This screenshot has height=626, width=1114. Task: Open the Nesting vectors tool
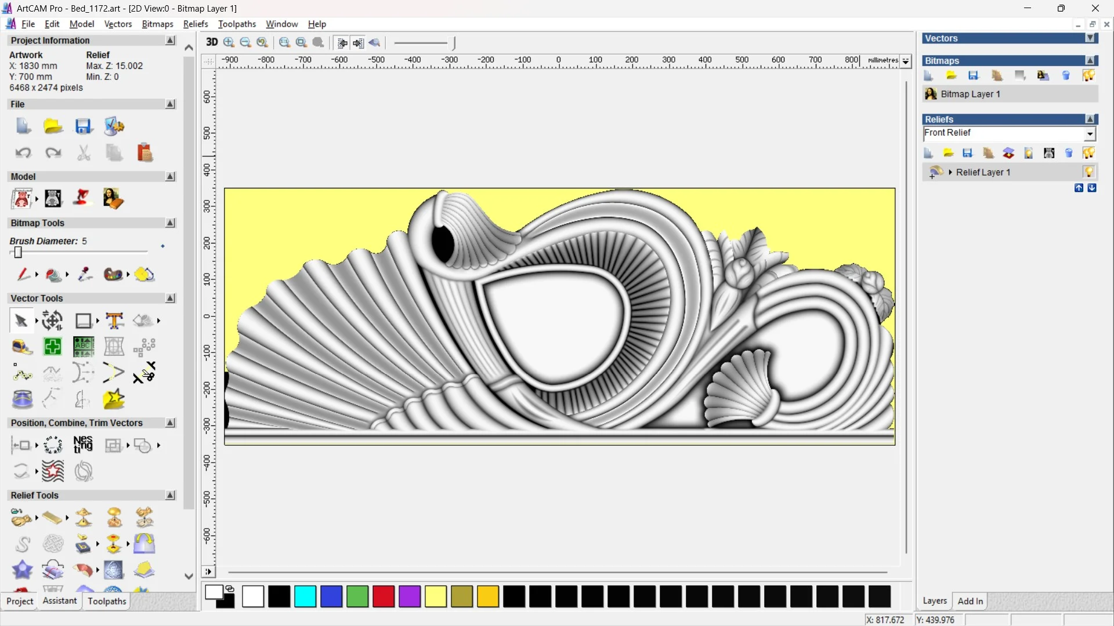pyautogui.click(x=83, y=445)
